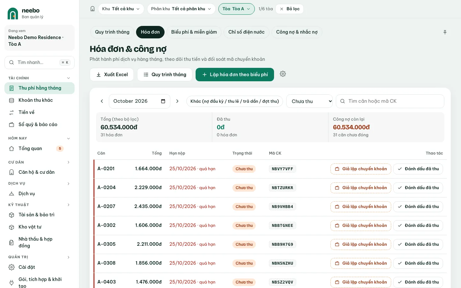This screenshot has width=461, height=288.
Task: Go to next month arrow
Action: pyautogui.click(x=177, y=101)
